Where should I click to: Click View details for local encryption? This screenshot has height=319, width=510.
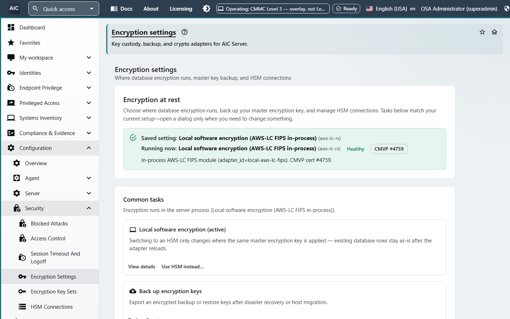click(x=142, y=267)
